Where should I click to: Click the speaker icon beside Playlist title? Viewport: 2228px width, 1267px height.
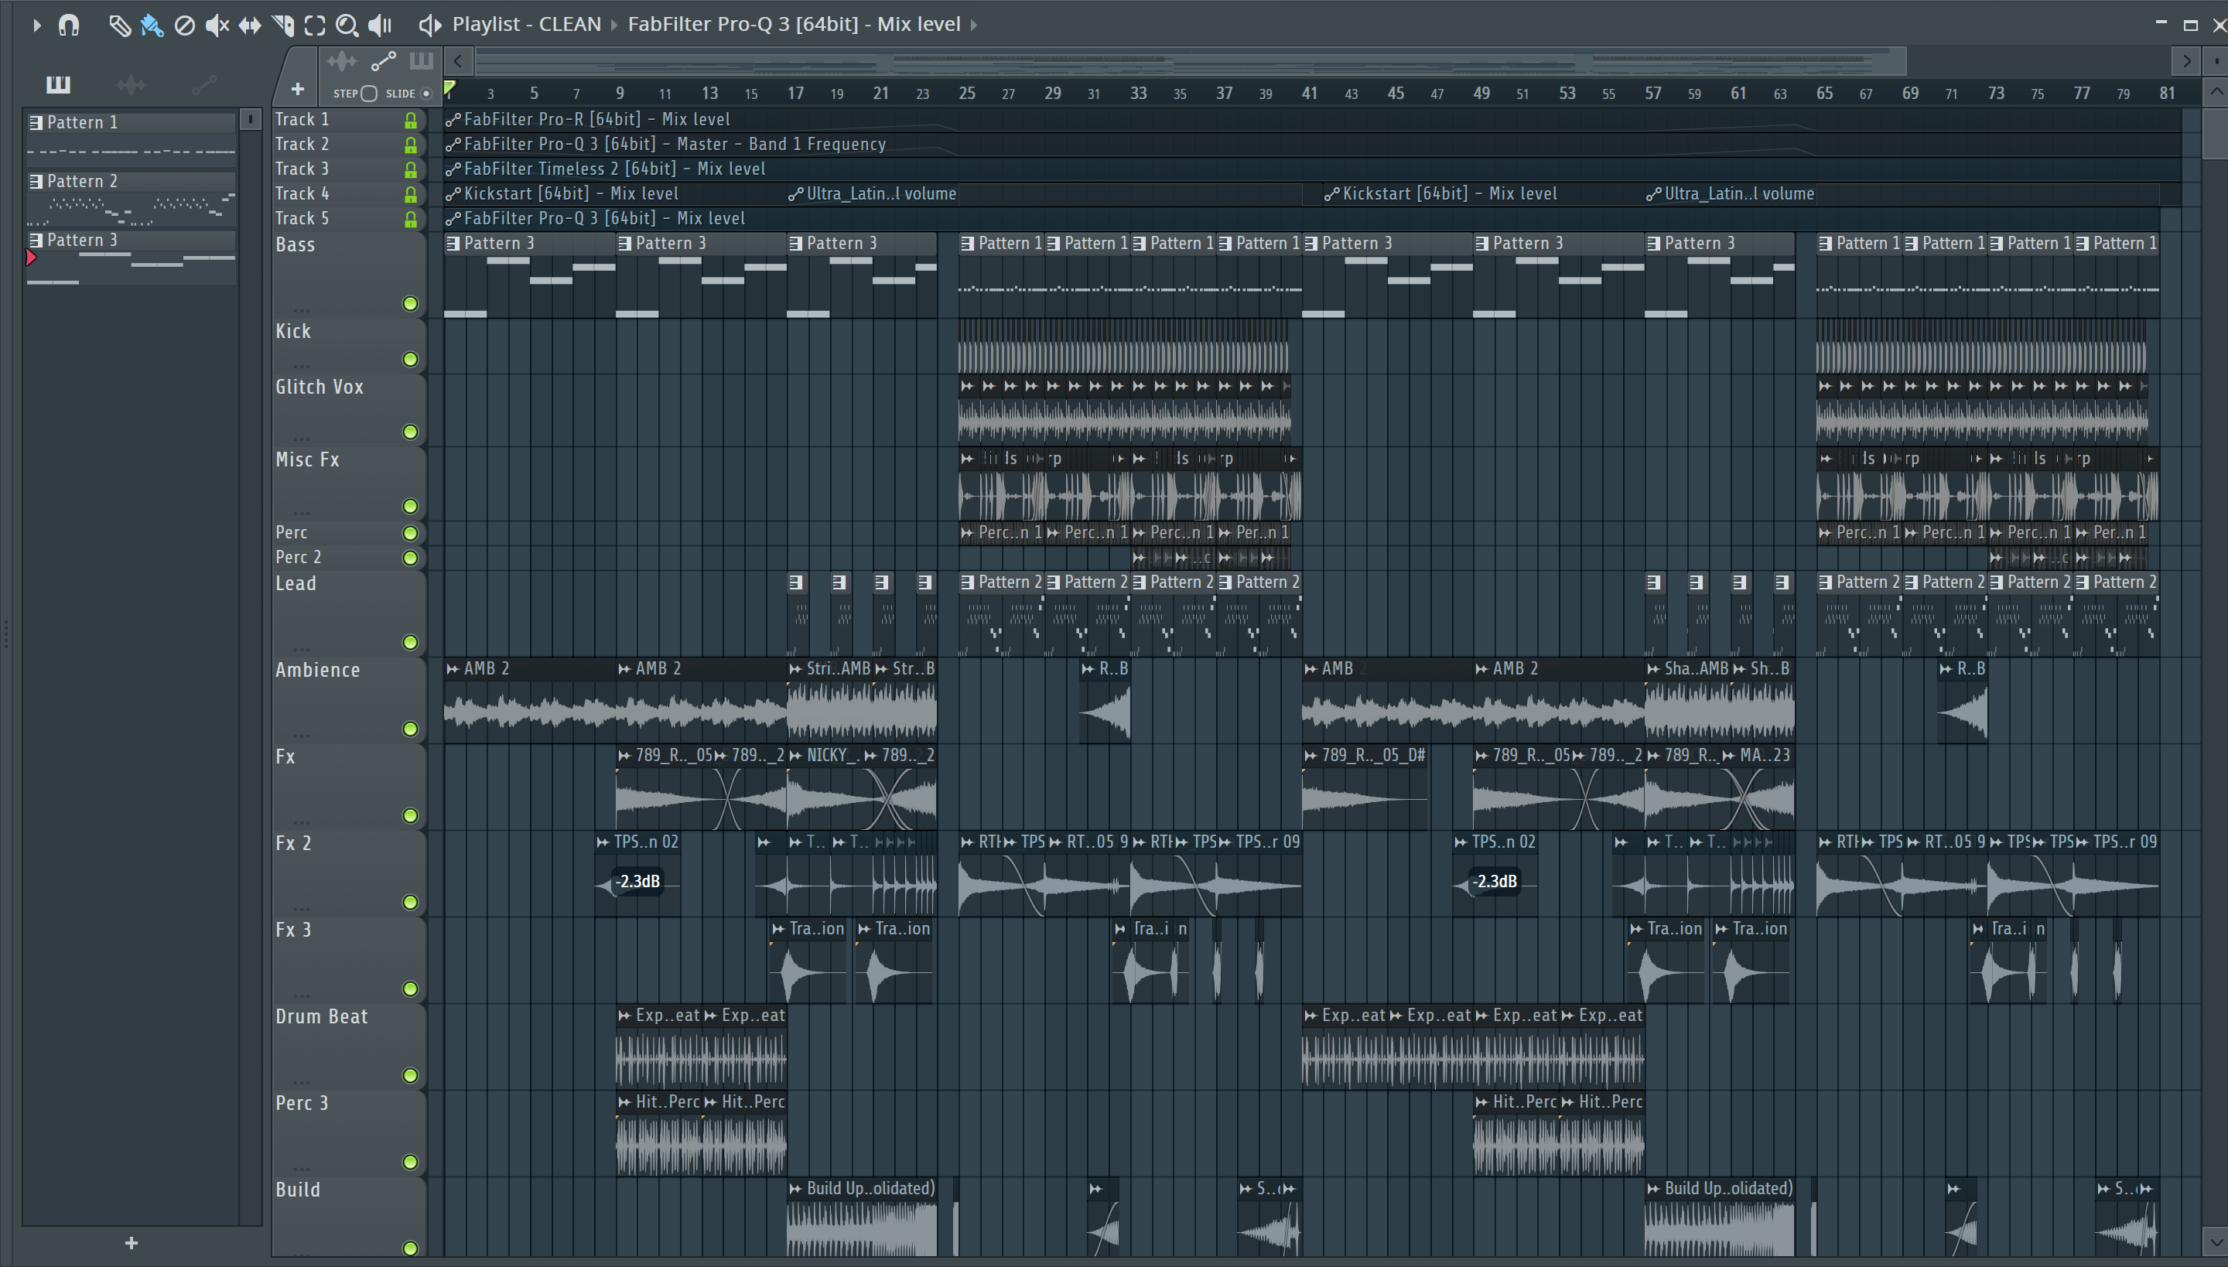(430, 25)
